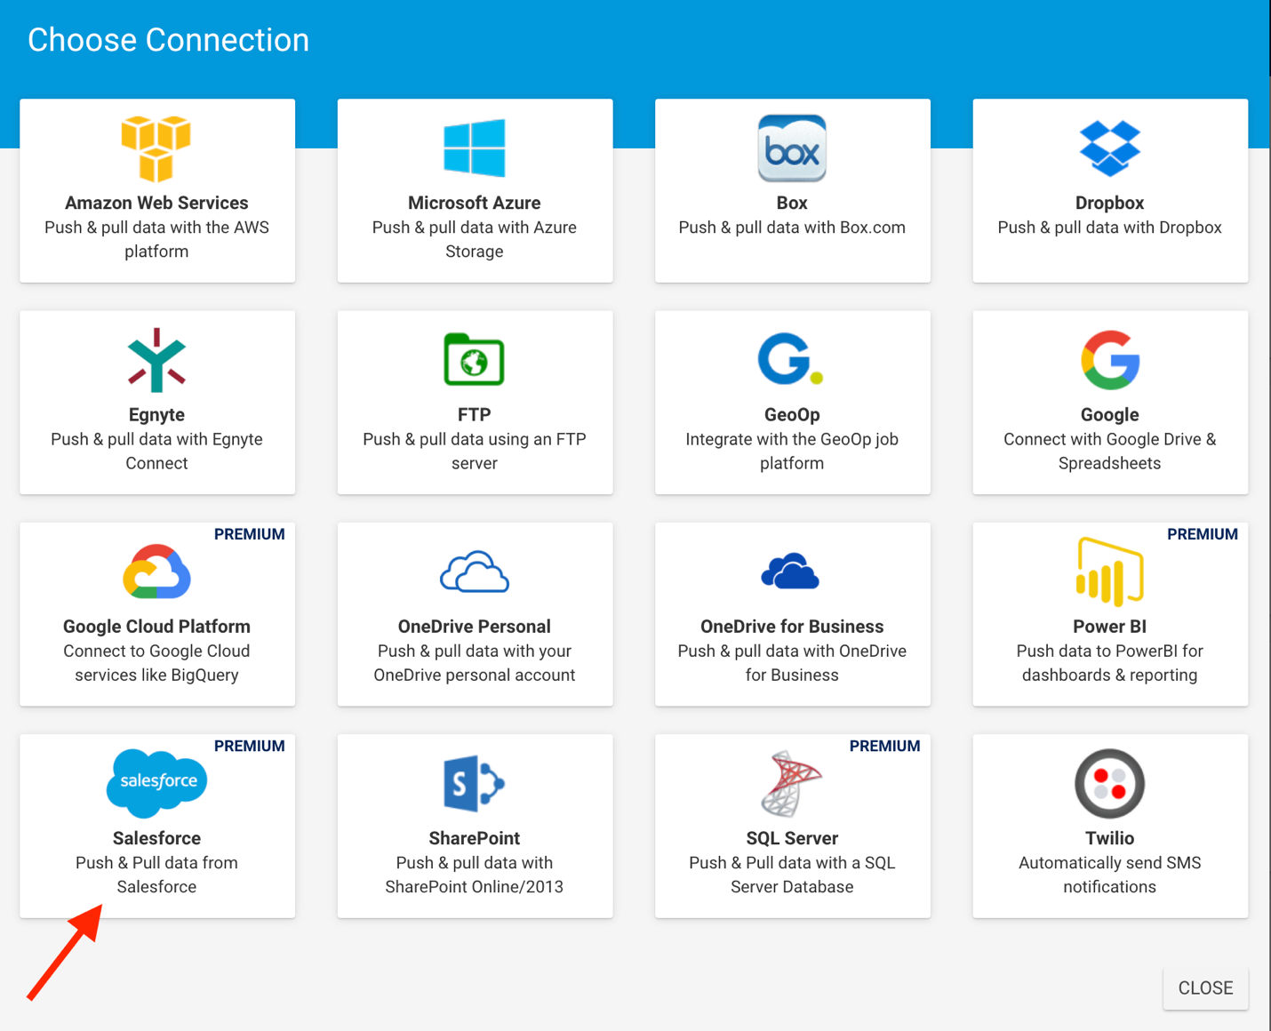Click the Egnyte logo icon

tap(156, 360)
